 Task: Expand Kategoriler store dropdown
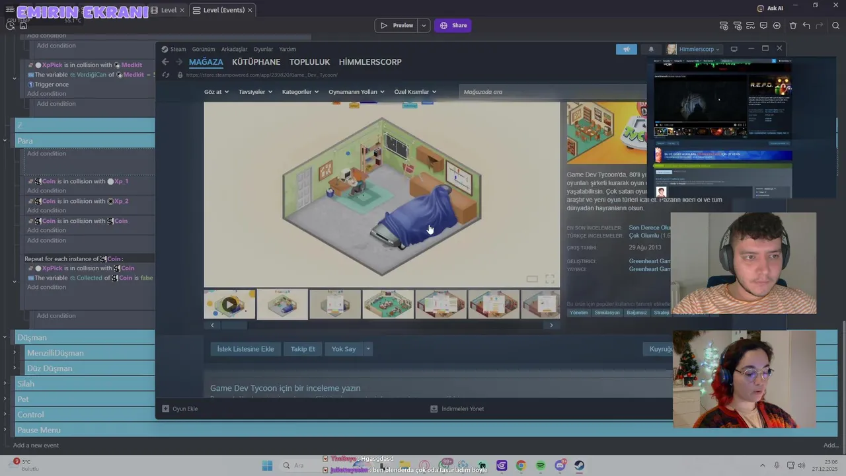coord(300,92)
